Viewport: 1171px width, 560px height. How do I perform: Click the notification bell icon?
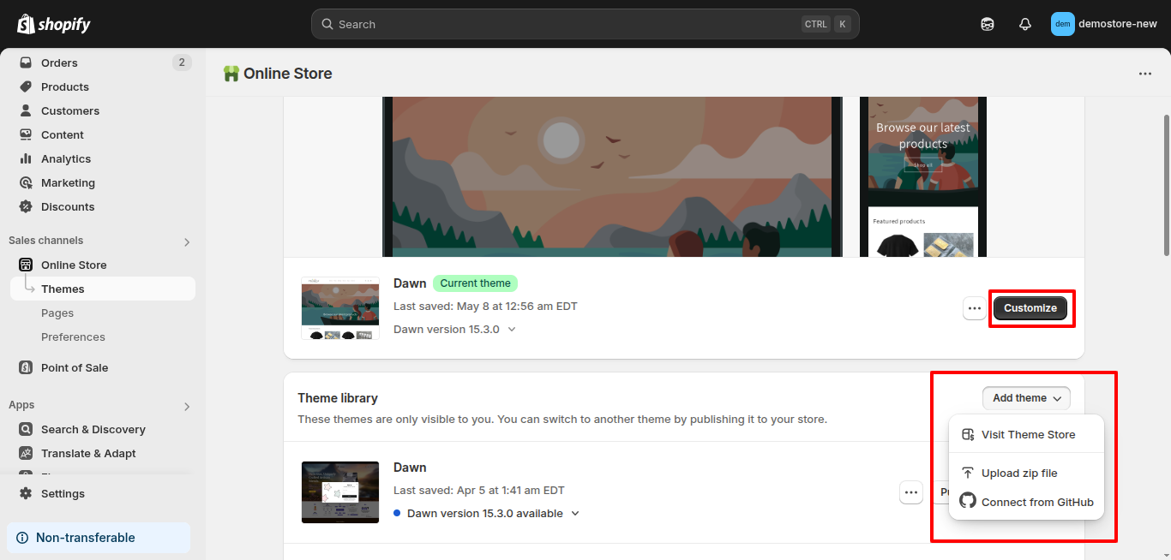point(1024,23)
